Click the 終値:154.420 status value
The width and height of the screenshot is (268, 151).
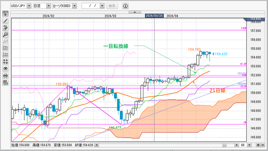click(84, 145)
